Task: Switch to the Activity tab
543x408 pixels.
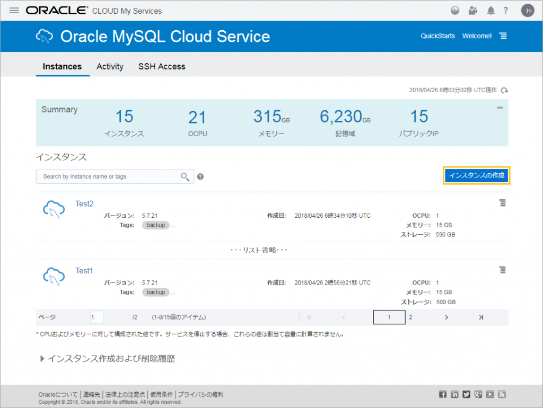Action: coord(110,66)
